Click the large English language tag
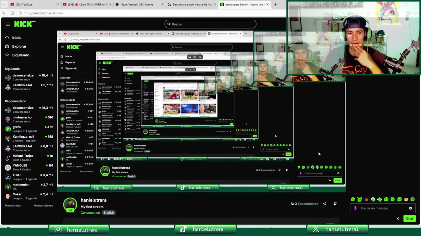This screenshot has height=236, width=421. pos(109,213)
